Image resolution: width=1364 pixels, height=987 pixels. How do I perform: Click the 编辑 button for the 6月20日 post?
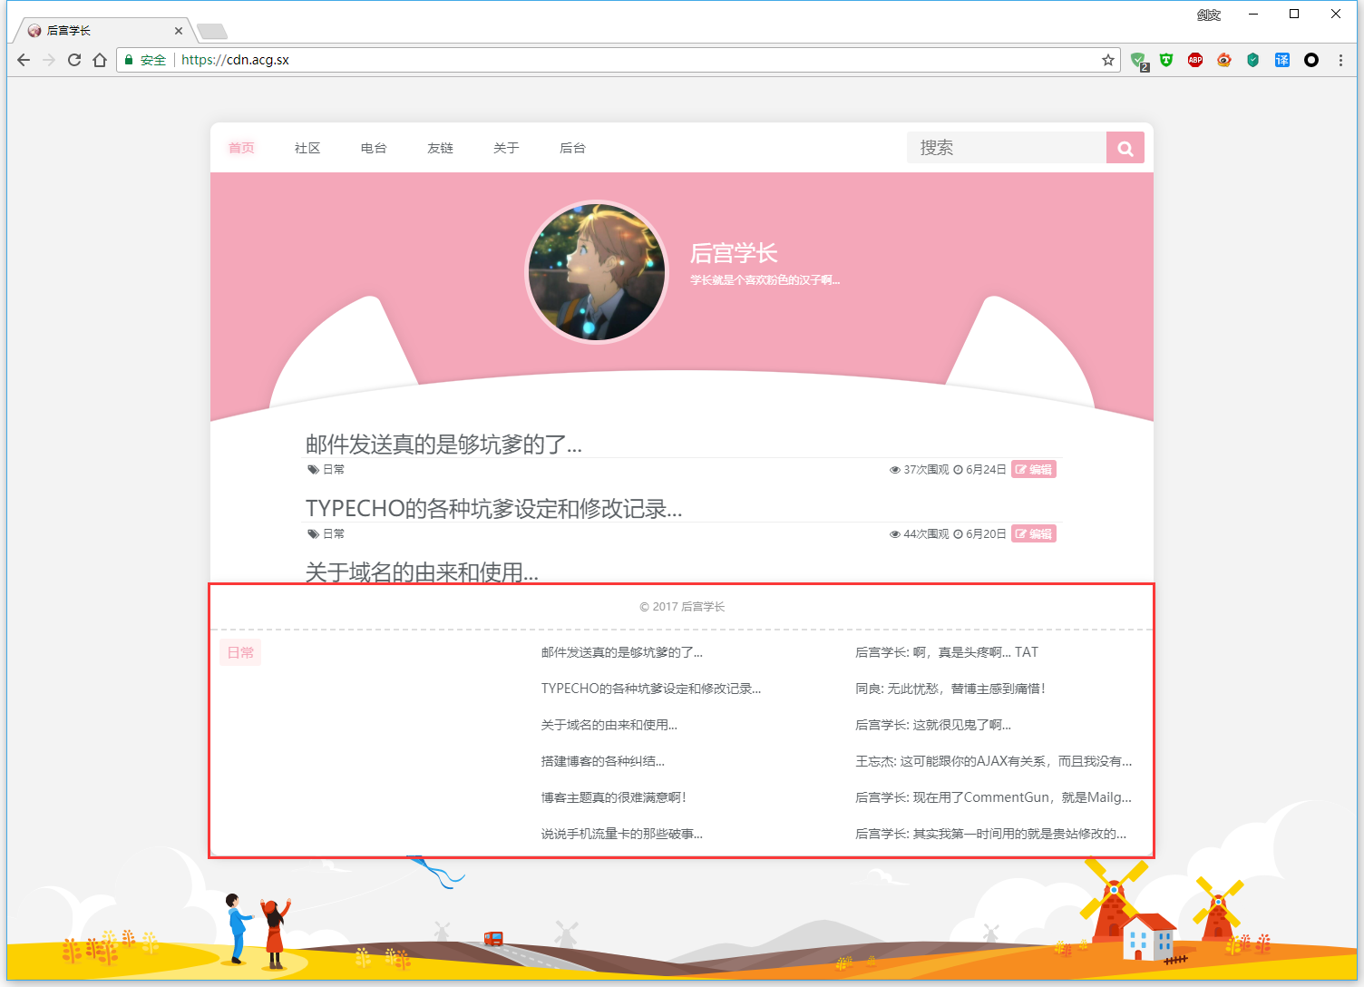click(x=1034, y=534)
